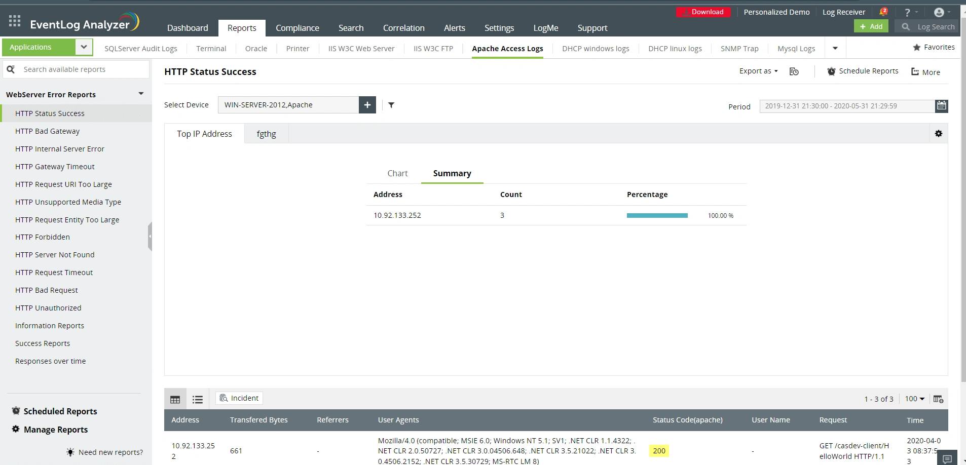Click the device filter funnel icon
The height and width of the screenshot is (465, 966).
pos(391,105)
